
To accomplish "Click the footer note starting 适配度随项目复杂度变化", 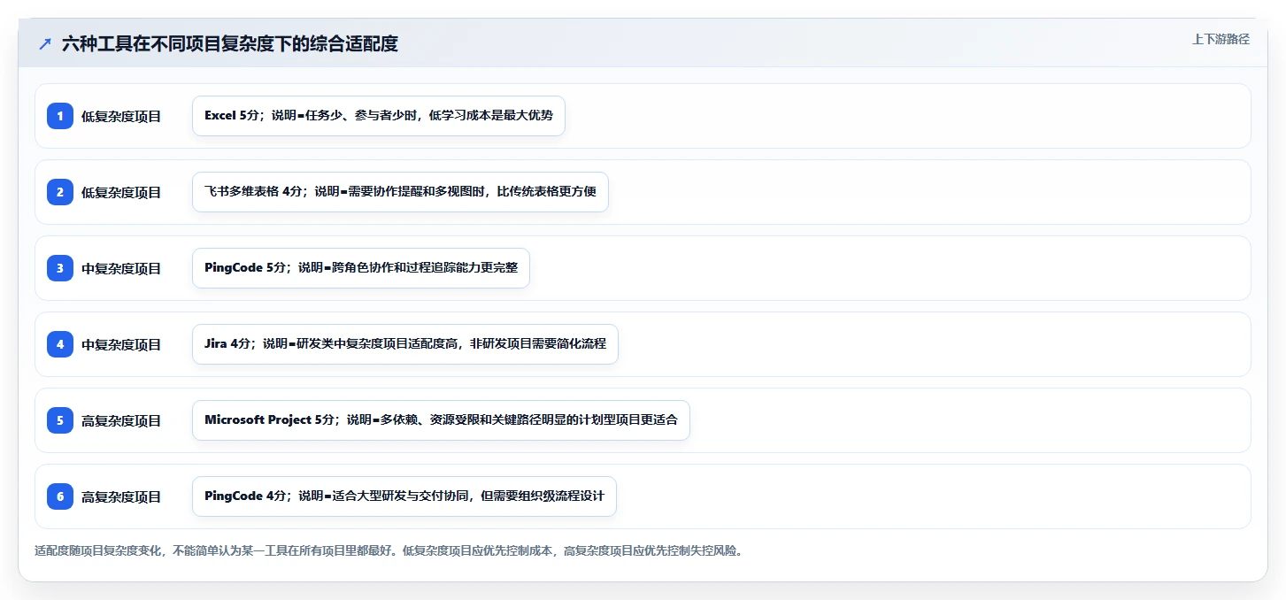I will [389, 550].
